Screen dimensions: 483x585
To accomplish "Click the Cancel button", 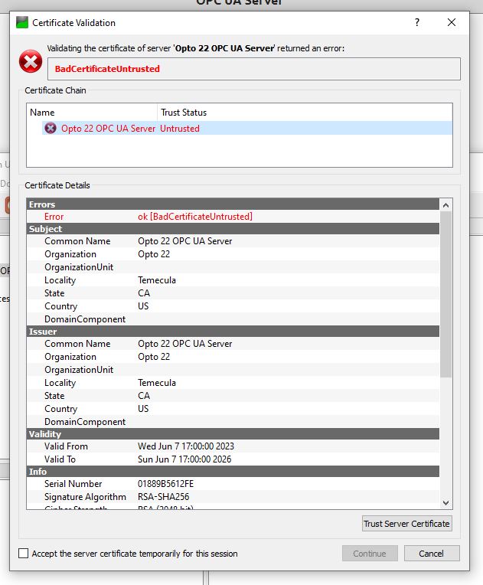I will 432,554.
